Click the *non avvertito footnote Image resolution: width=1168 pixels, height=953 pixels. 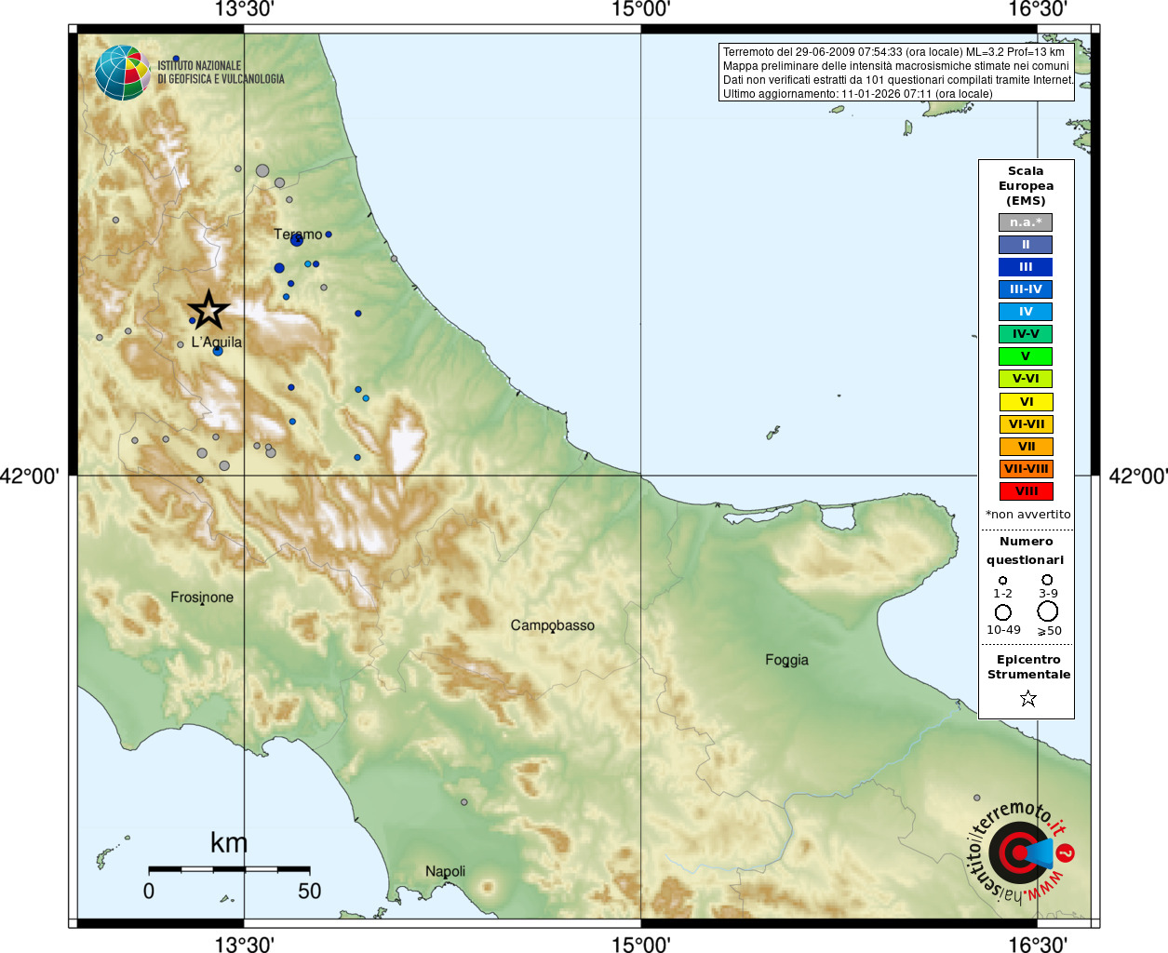point(1027,515)
